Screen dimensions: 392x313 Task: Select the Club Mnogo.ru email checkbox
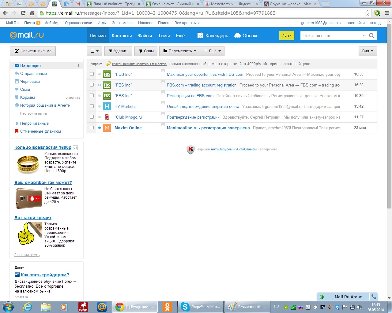92,117
